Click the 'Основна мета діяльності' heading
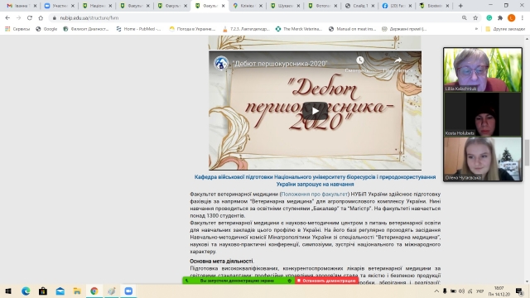 pos(221,262)
